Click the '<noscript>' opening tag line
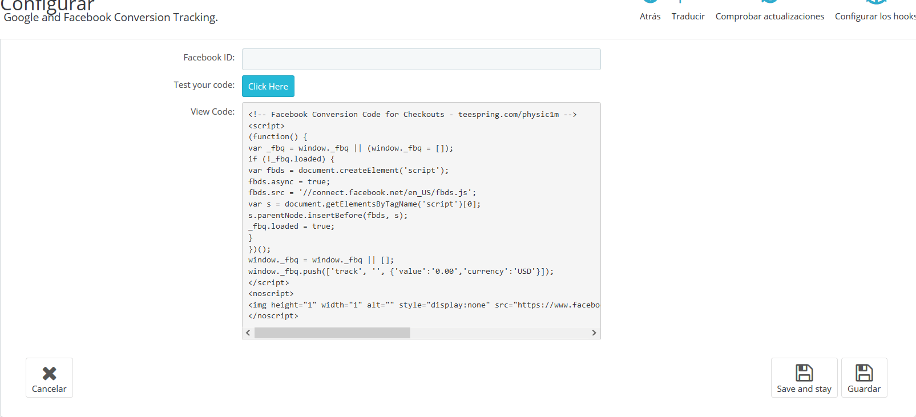This screenshot has height=417, width=916. (271, 294)
